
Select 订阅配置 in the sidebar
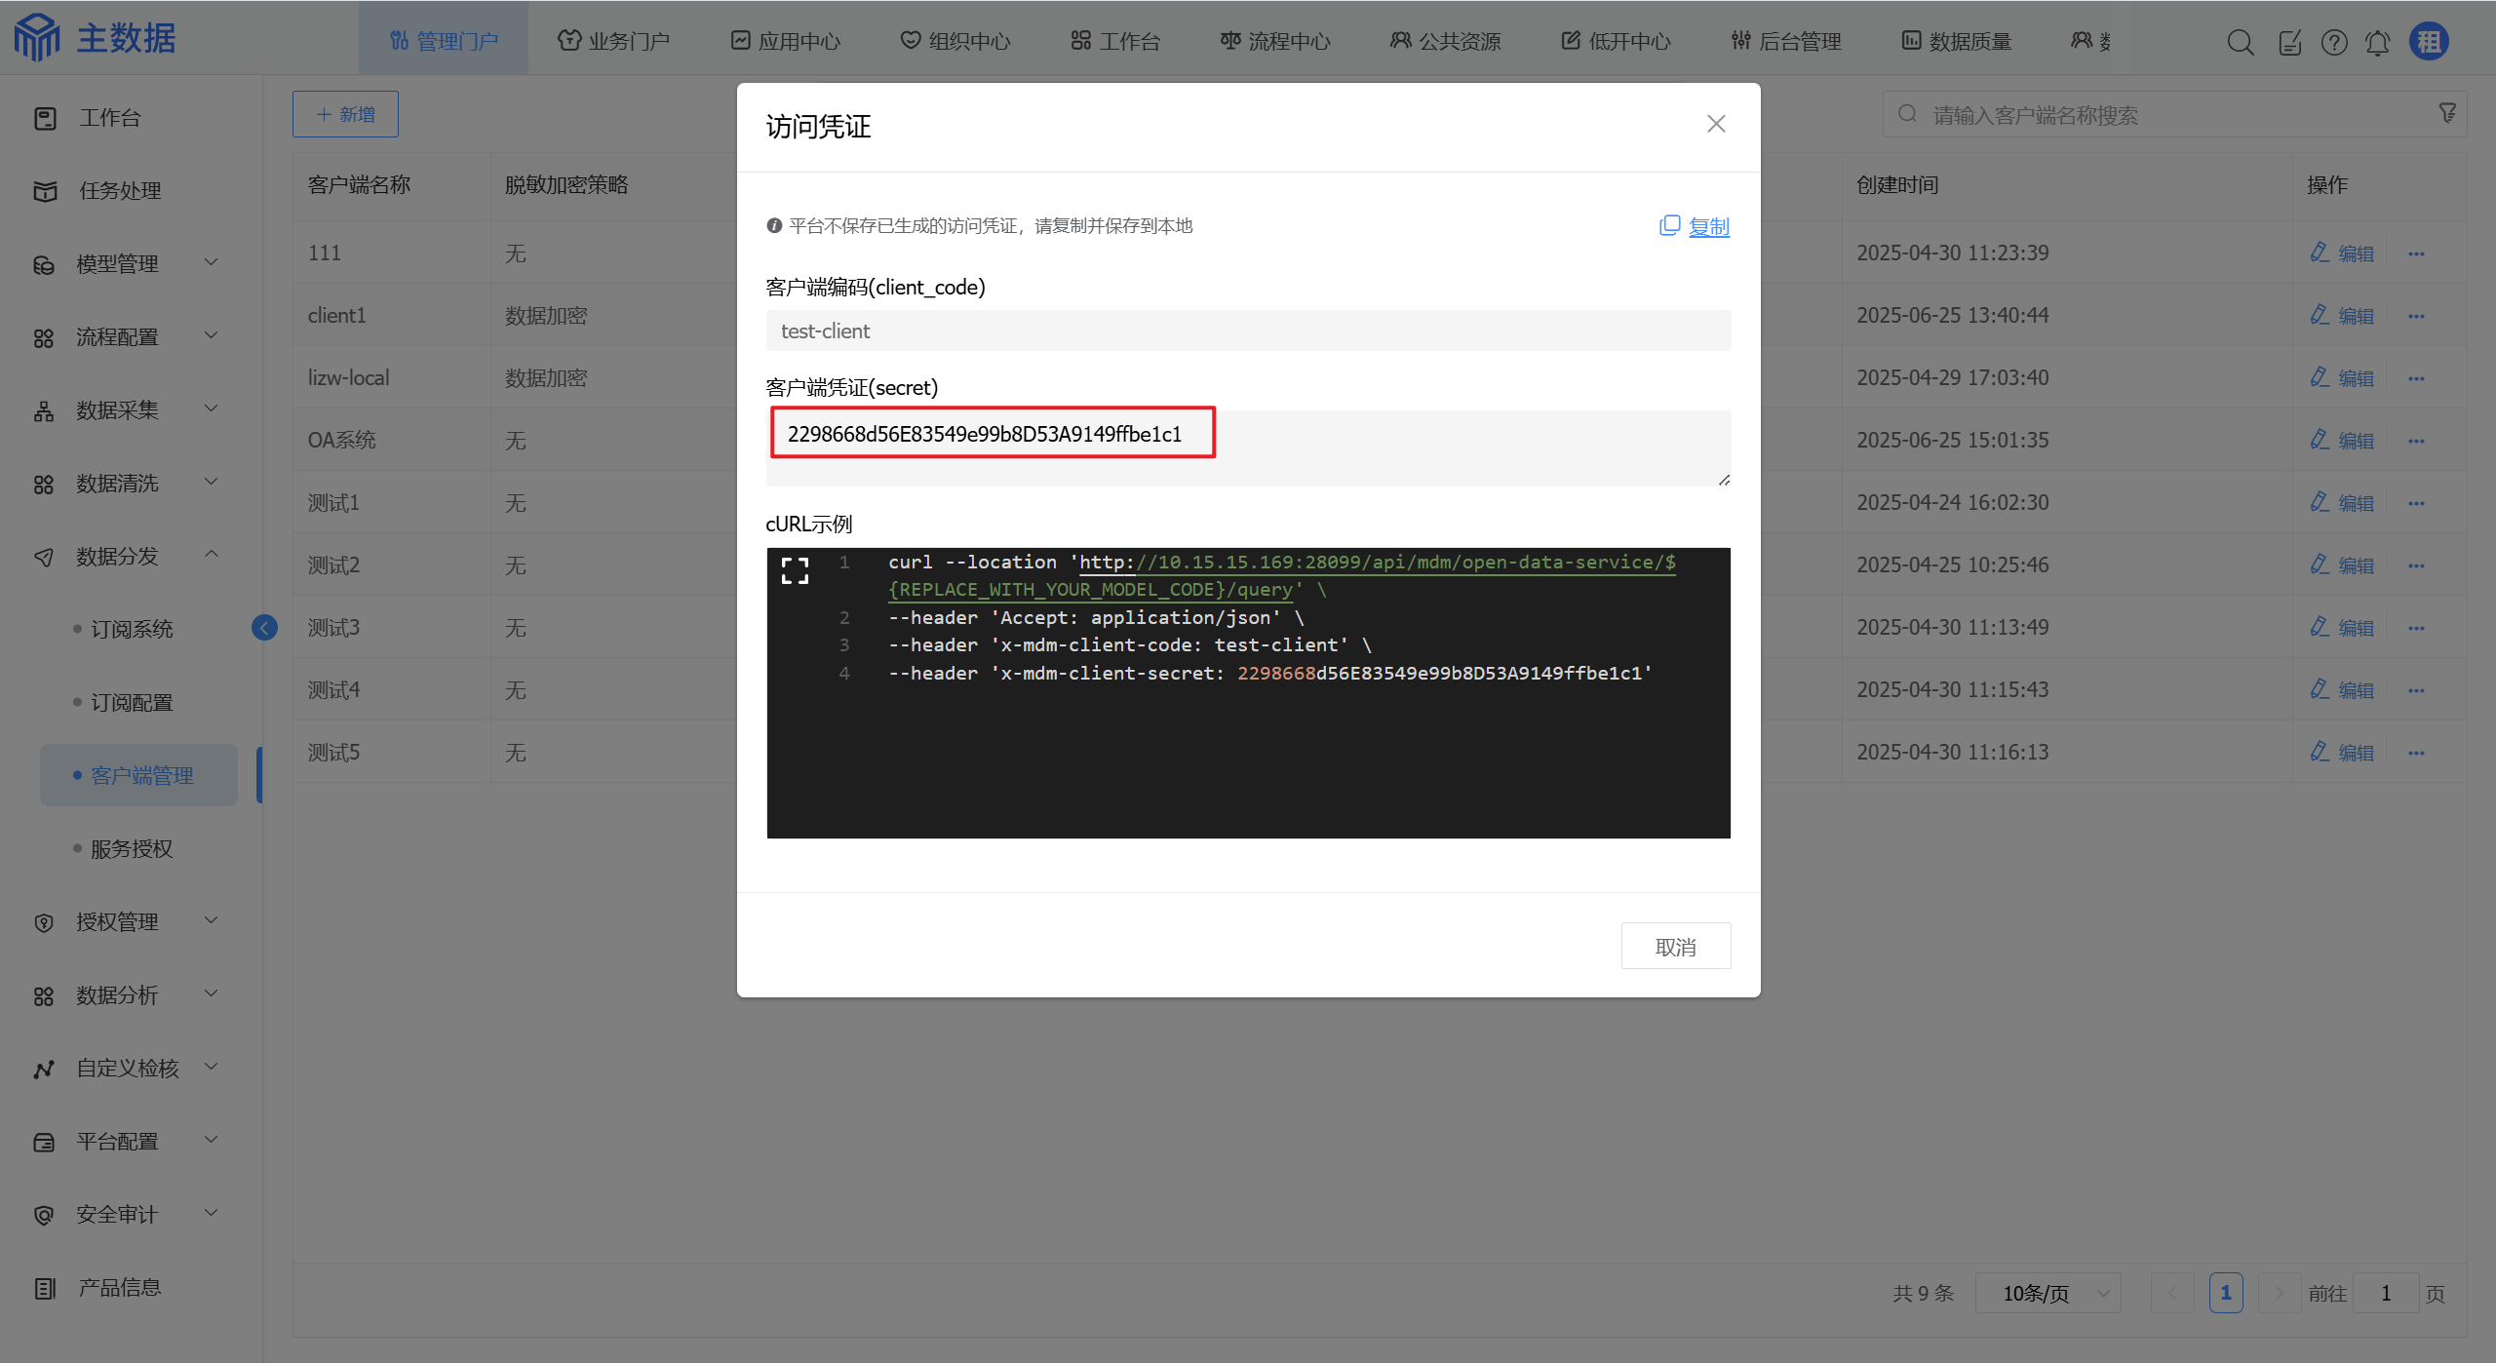point(132,702)
